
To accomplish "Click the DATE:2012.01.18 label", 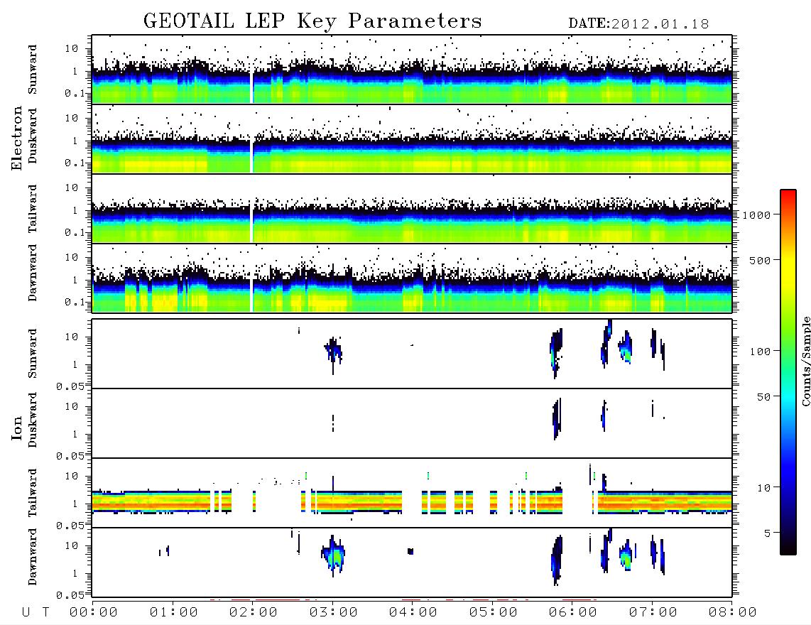I will pyautogui.click(x=638, y=24).
